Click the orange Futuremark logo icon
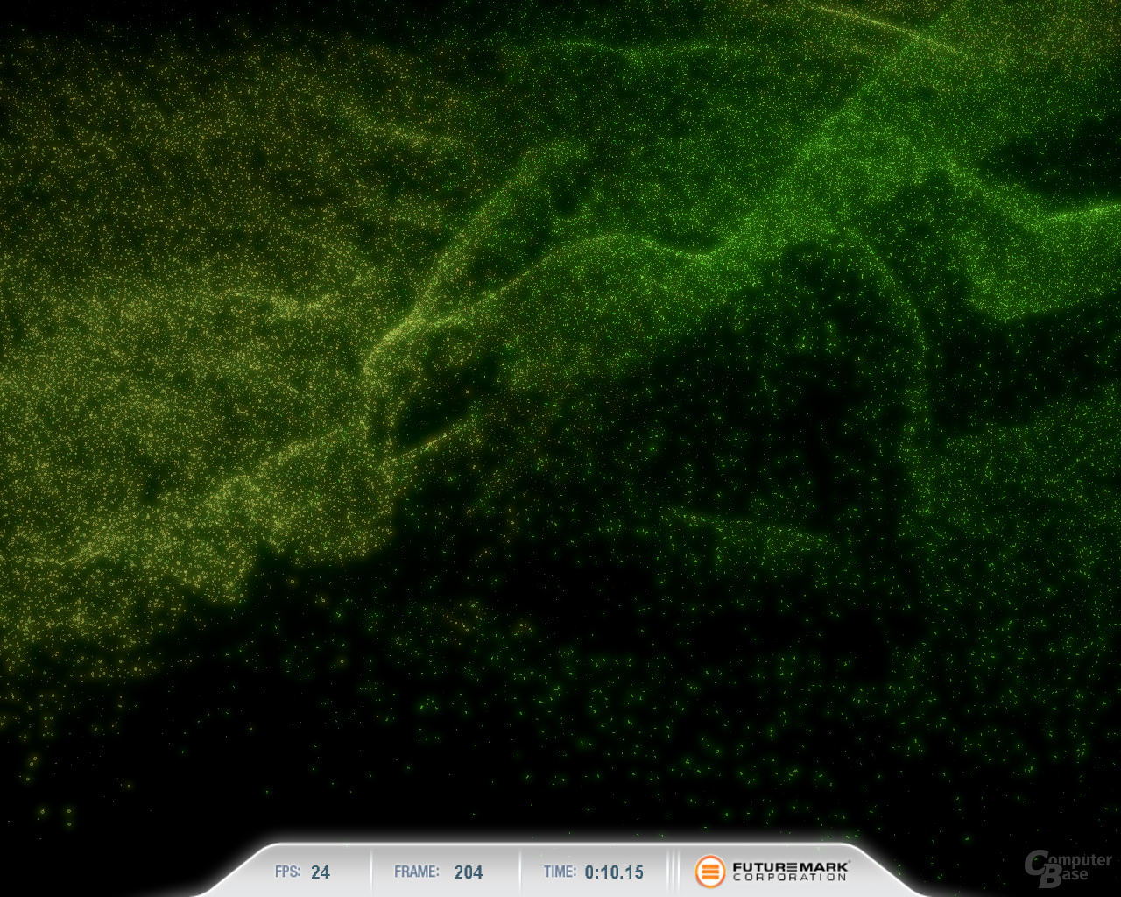1121x897 pixels. click(710, 872)
